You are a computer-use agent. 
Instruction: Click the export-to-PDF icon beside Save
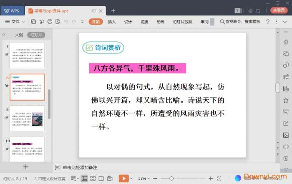[x=42, y=22]
